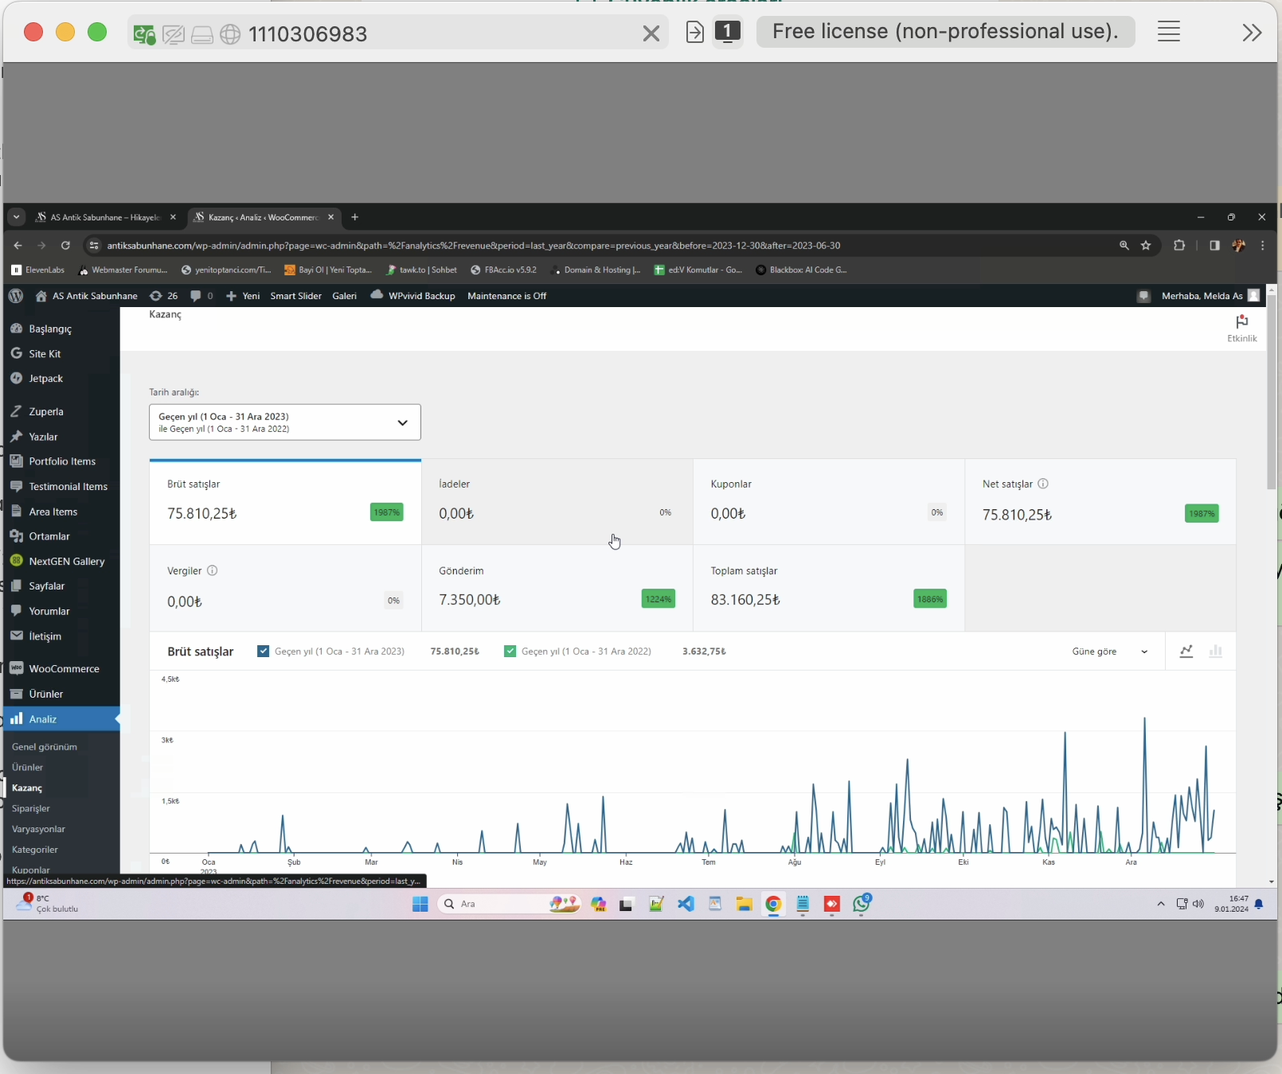Open the weather widget showing 8°C
The width and height of the screenshot is (1282, 1074).
[x=48, y=904]
